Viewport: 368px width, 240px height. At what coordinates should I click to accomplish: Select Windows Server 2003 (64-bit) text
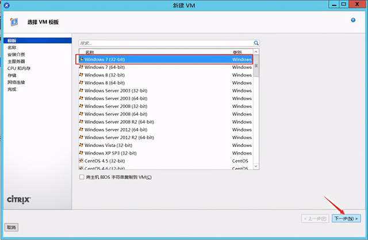pos(116,98)
